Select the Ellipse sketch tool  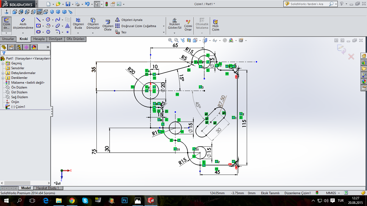coord(58,26)
